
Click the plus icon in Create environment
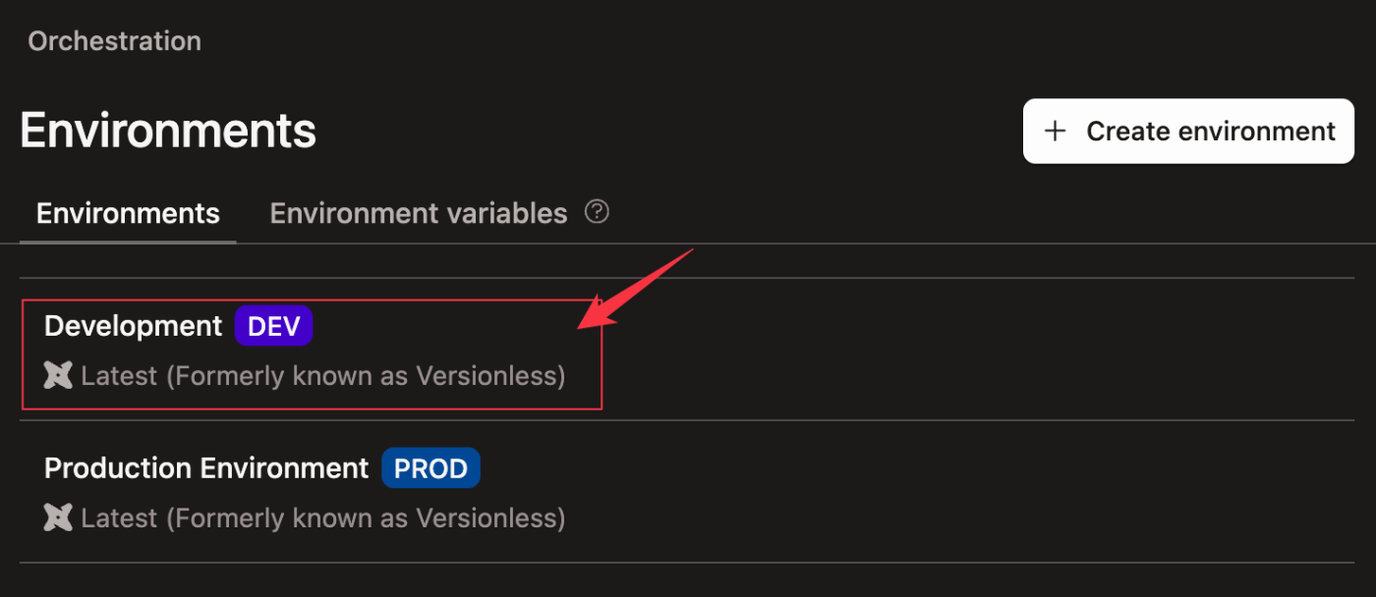1055,131
